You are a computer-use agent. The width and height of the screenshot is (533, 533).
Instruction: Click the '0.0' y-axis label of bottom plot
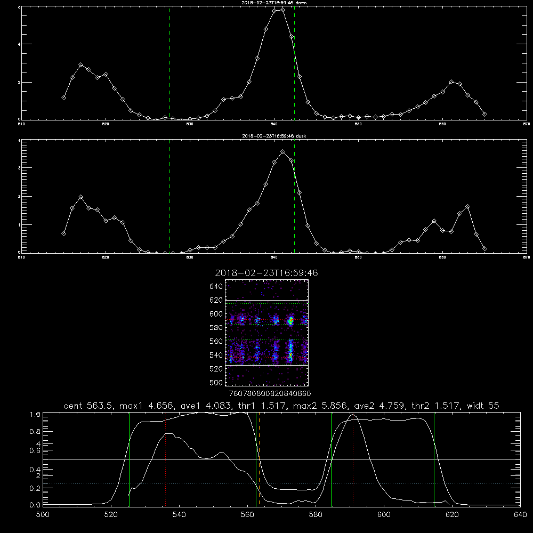click(35, 505)
